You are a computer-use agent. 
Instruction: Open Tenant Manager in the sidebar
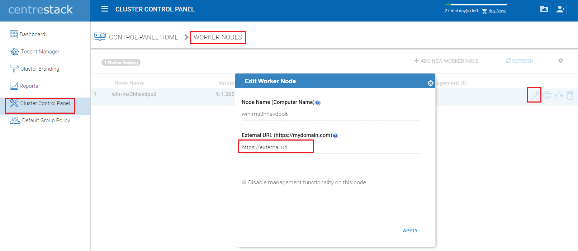click(x=40, y=52)
